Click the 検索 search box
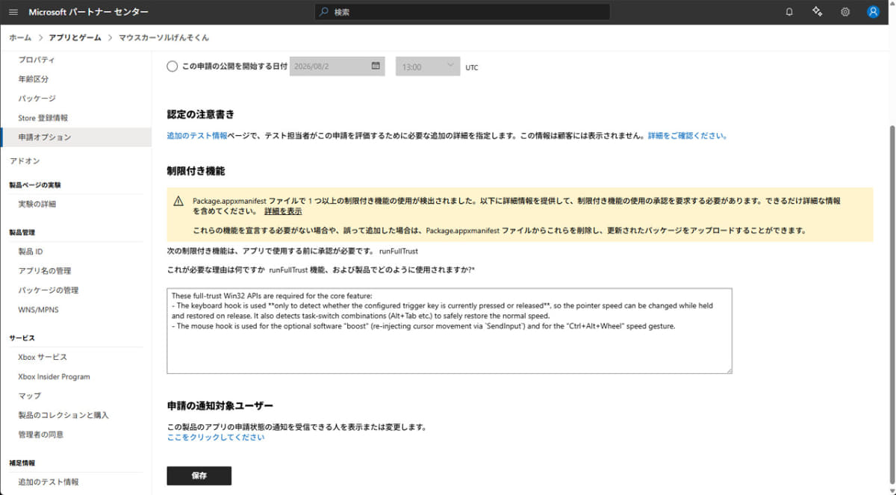 [462, 12]
